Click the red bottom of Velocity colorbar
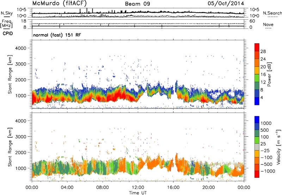This screenshot has width=282, height=195. [257, 174]
